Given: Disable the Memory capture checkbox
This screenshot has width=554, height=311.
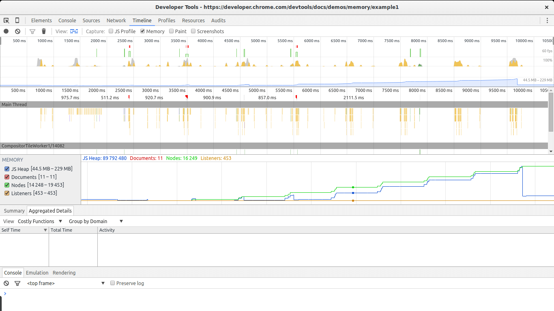Looking at the screenshot, I should click(142, 31).
